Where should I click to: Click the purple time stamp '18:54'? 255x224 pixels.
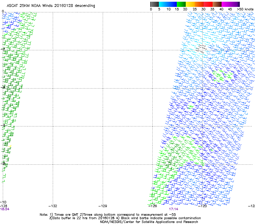point(5,209)
